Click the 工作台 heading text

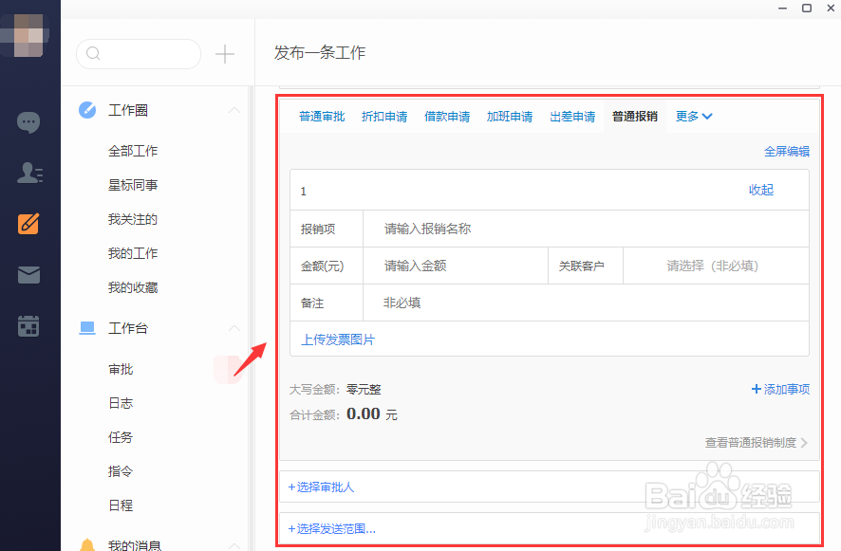(x=128, y=328)
